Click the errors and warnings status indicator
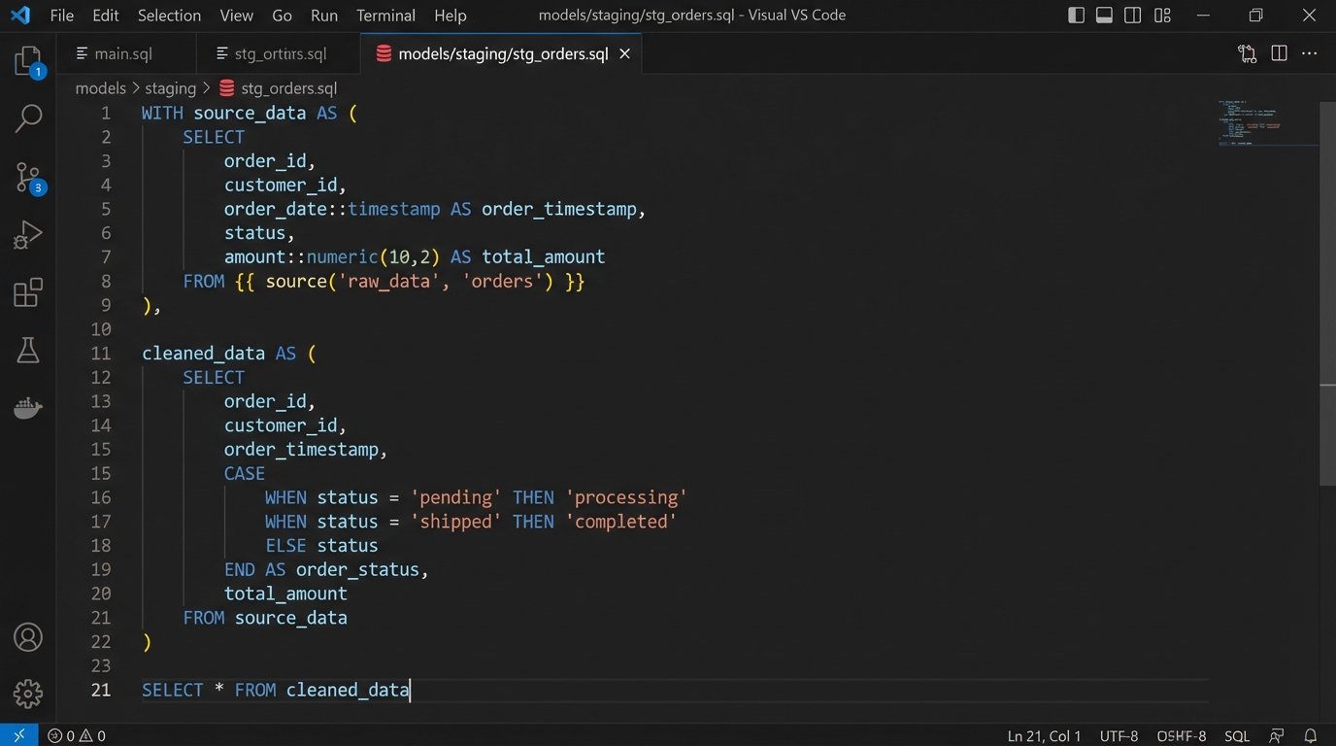Screen dimensions: 1336x746 coord(77,736)
